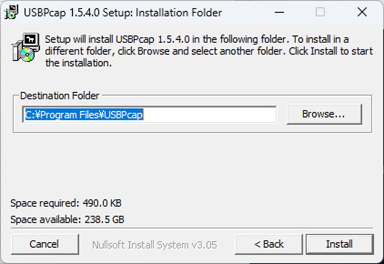Viewport: 384px width, 264px height.
Task: Click the highlighted C:¥Program Files¥USBPcap text
Action: pyautogui.click(x=84, y=115)
